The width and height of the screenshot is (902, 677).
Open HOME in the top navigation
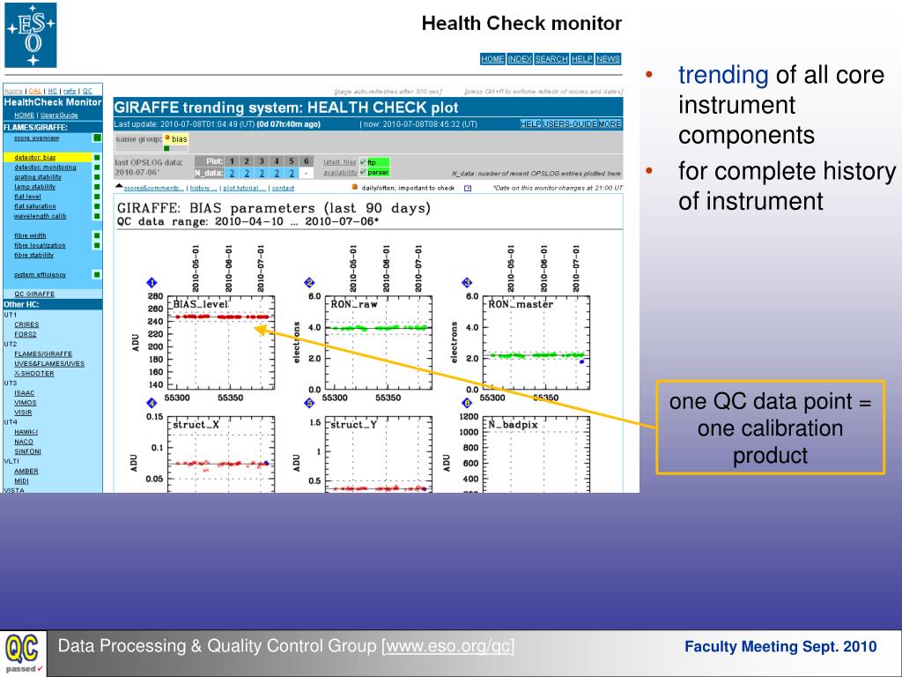(x=492, y=59)
